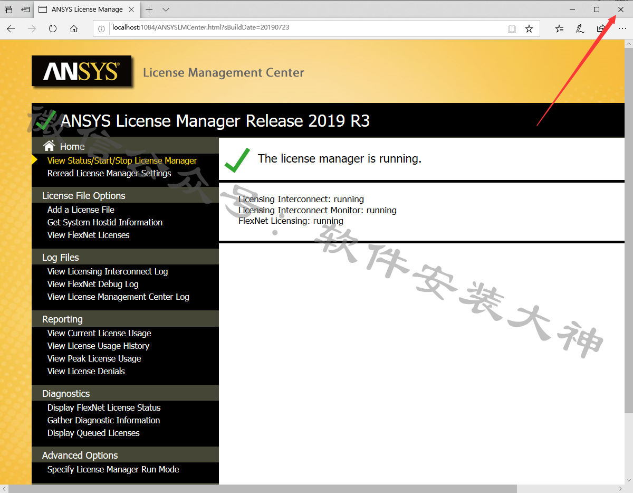Screen dimensions: 633x493
Task: Click the Log Files section heading
Action: point(60,257)
